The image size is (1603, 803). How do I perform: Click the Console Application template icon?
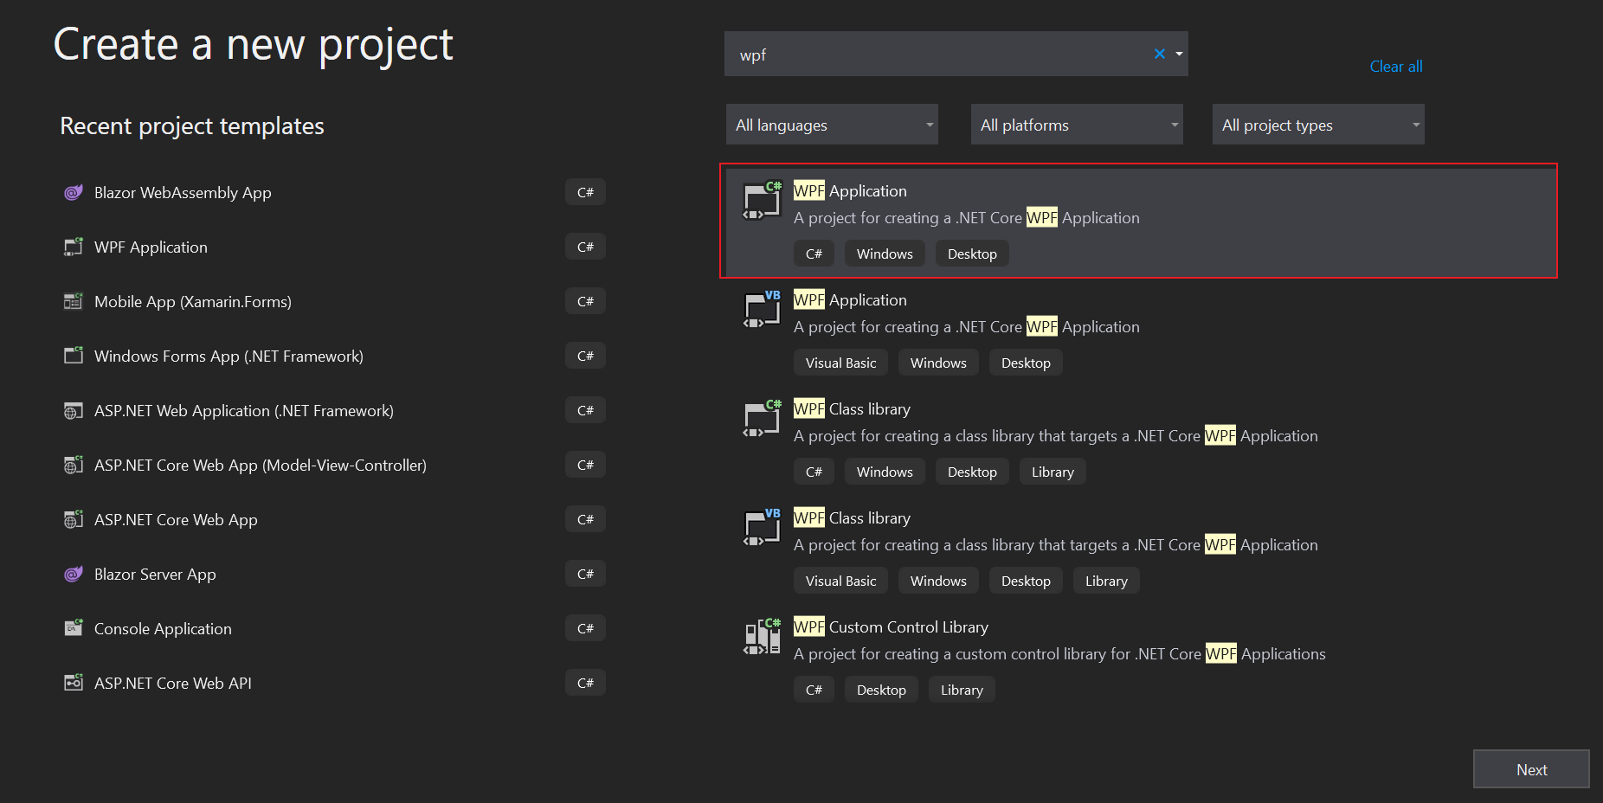(x=74, y=628)
